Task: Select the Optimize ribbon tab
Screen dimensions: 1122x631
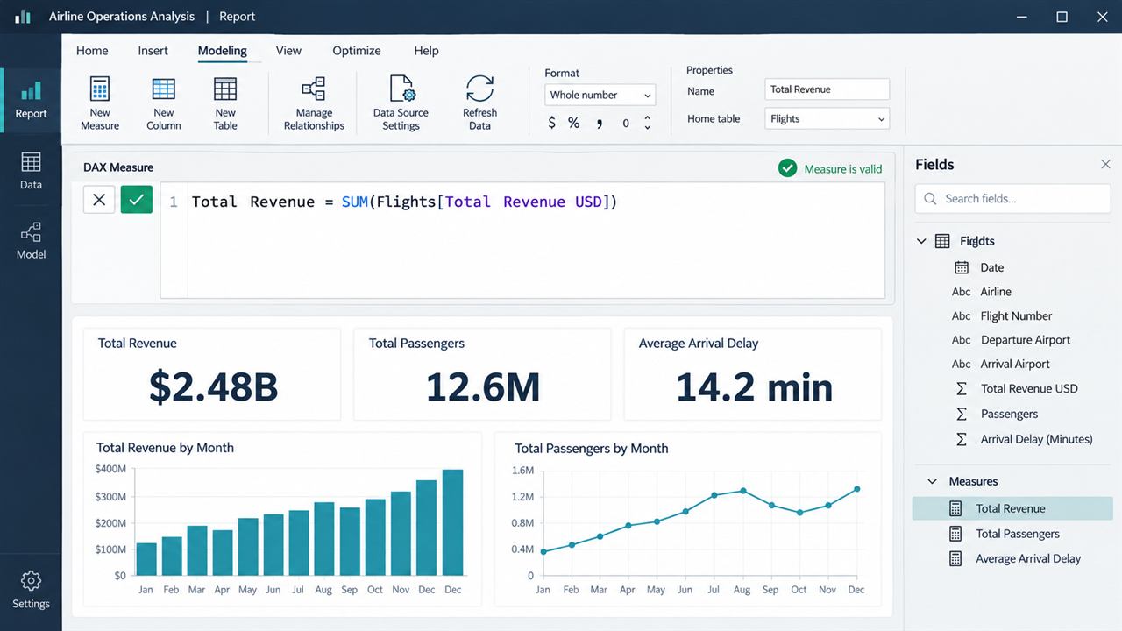Action: tap(357, 51)
